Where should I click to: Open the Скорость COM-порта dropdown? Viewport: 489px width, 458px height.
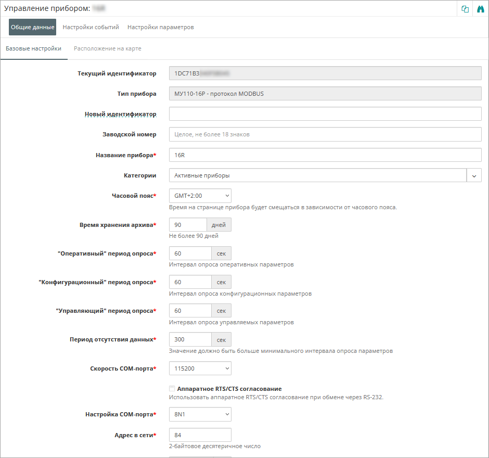200,368
